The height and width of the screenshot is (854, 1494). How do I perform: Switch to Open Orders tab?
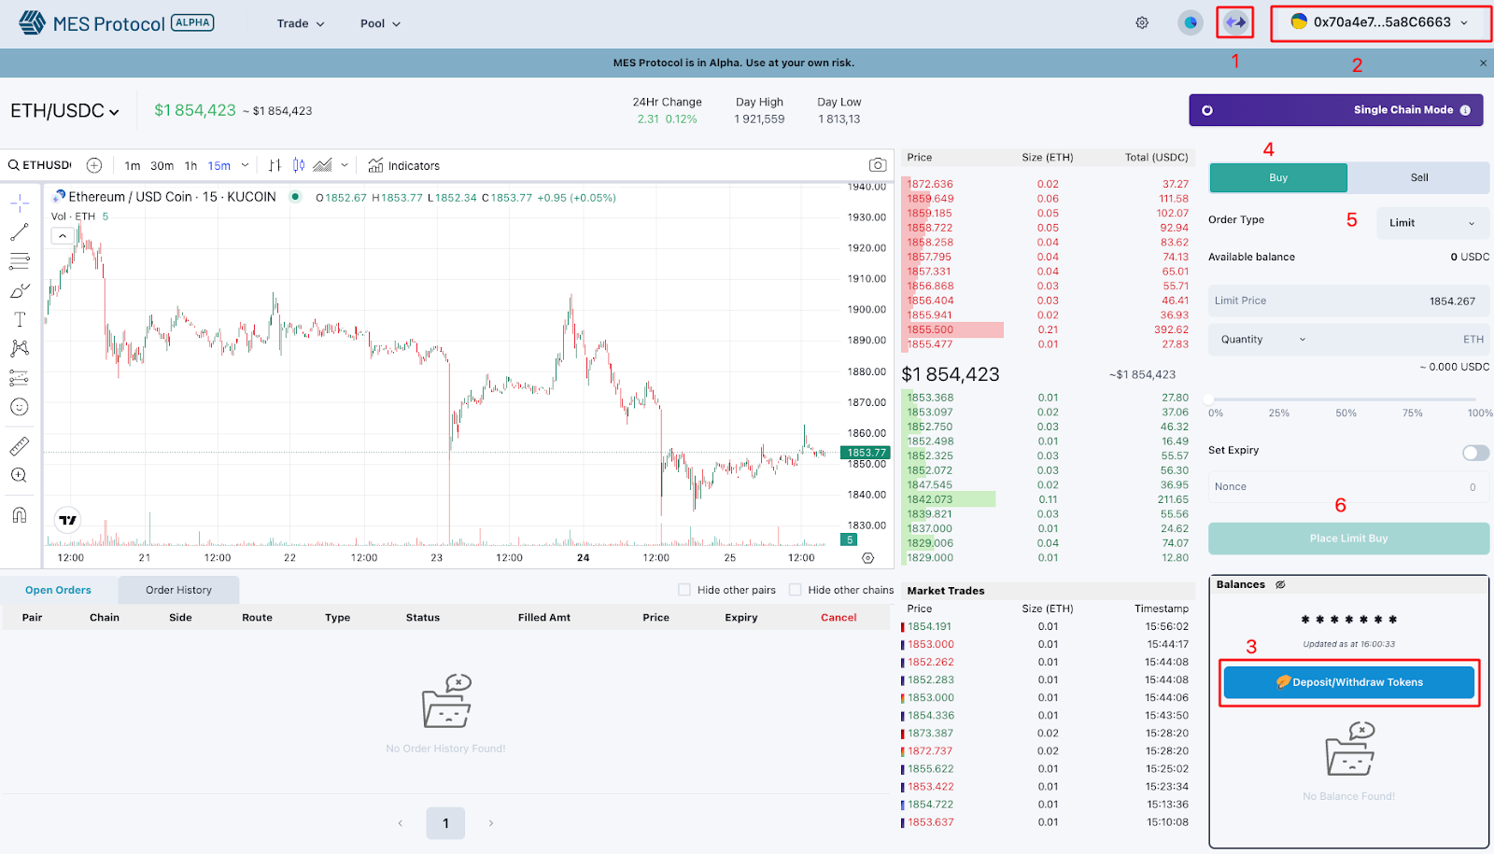58,590
